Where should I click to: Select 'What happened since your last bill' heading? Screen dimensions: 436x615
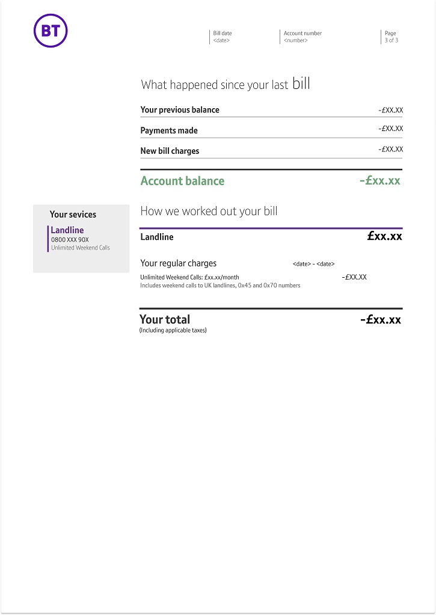226,84
